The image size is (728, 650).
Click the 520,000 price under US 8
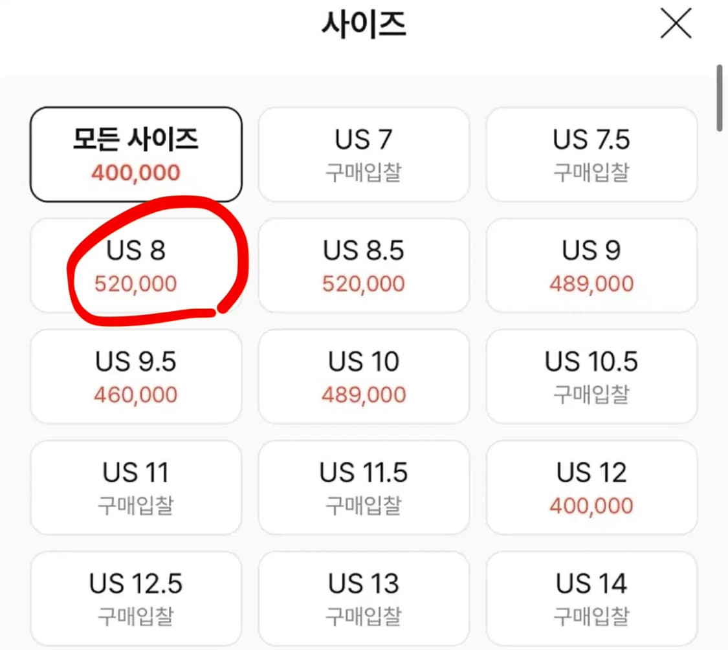135,283
